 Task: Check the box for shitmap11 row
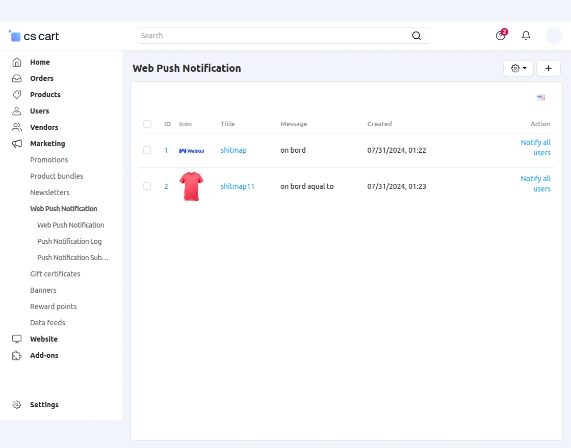tap(147, 186)
